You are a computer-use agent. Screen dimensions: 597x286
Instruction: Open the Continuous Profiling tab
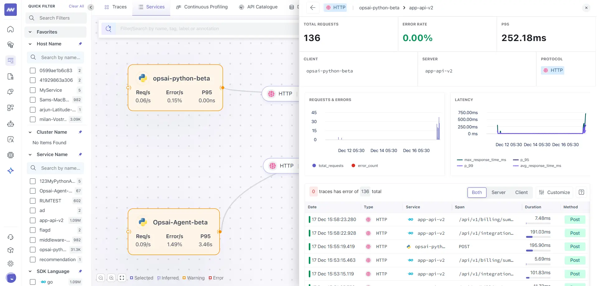(202, 7)
